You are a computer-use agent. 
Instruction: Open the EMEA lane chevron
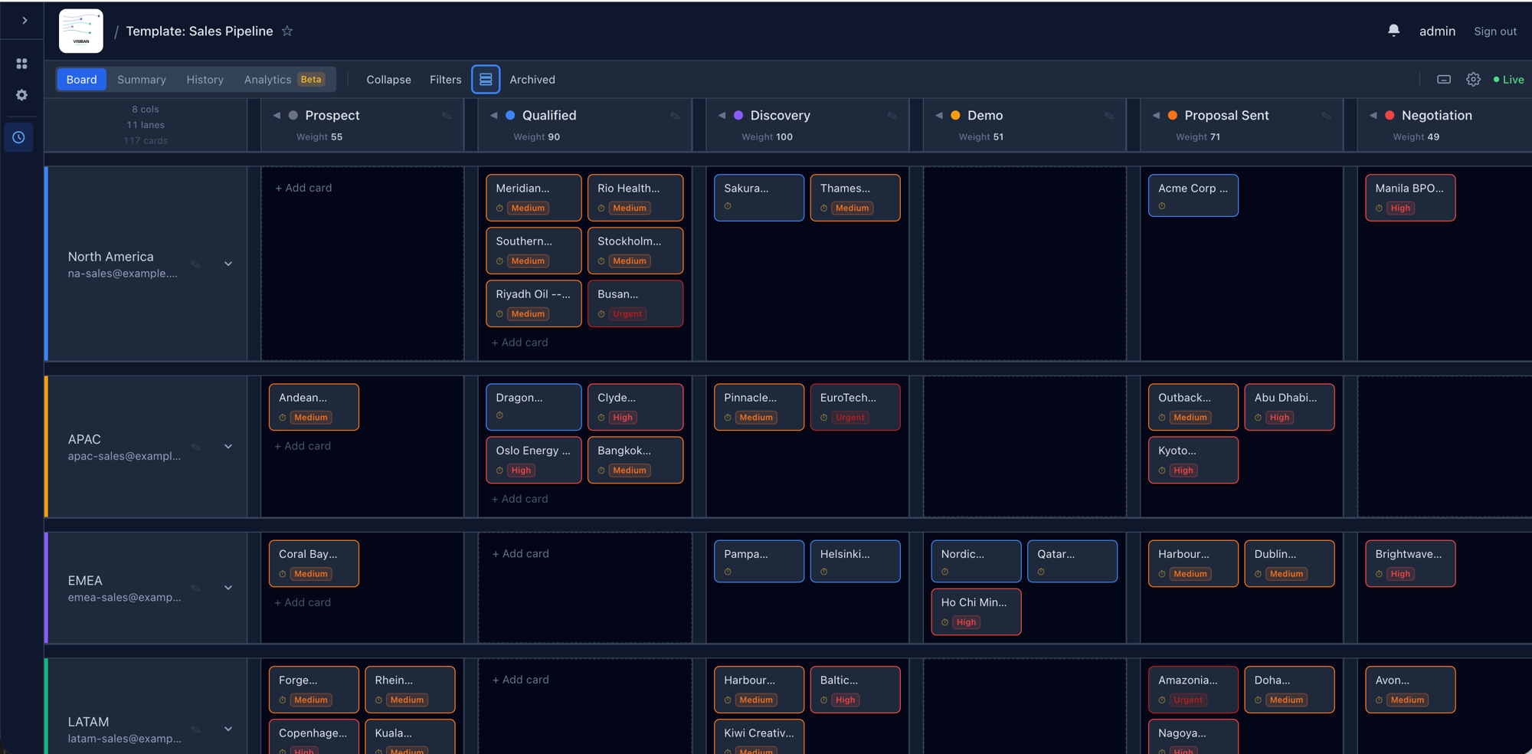coord(228,587)
